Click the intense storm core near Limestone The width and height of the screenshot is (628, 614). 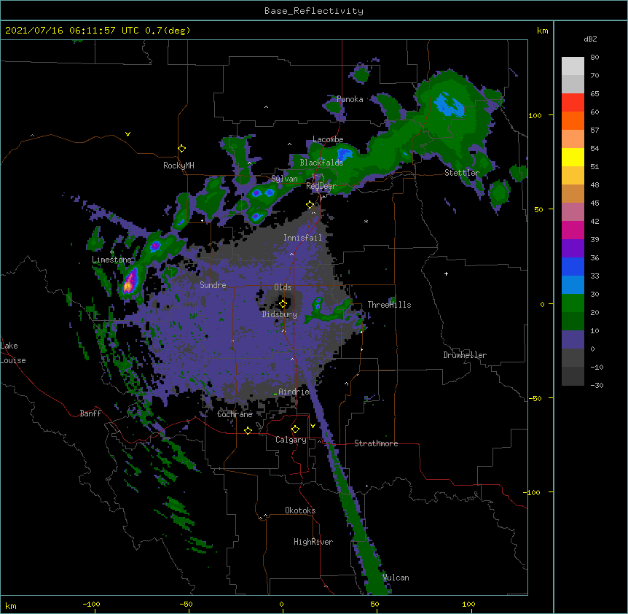click(x=130, y=281)
